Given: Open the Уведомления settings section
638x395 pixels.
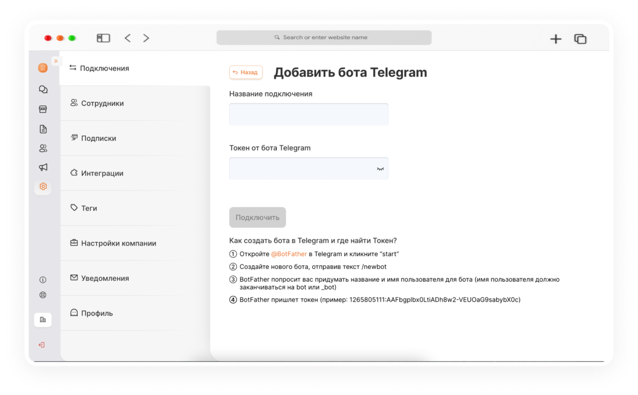Looking at the screenshot, I should [x=135, y=278].
